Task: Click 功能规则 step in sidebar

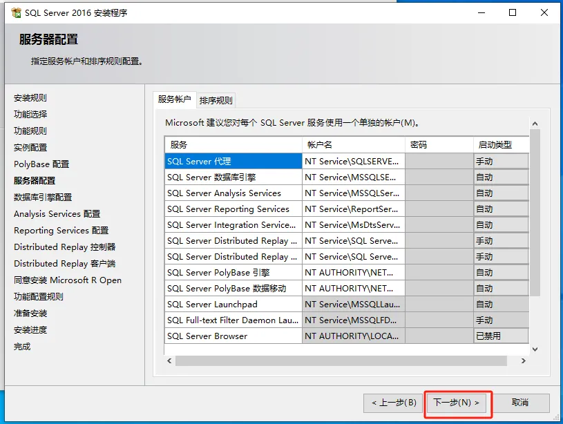Action: click(x=30, y=131)
